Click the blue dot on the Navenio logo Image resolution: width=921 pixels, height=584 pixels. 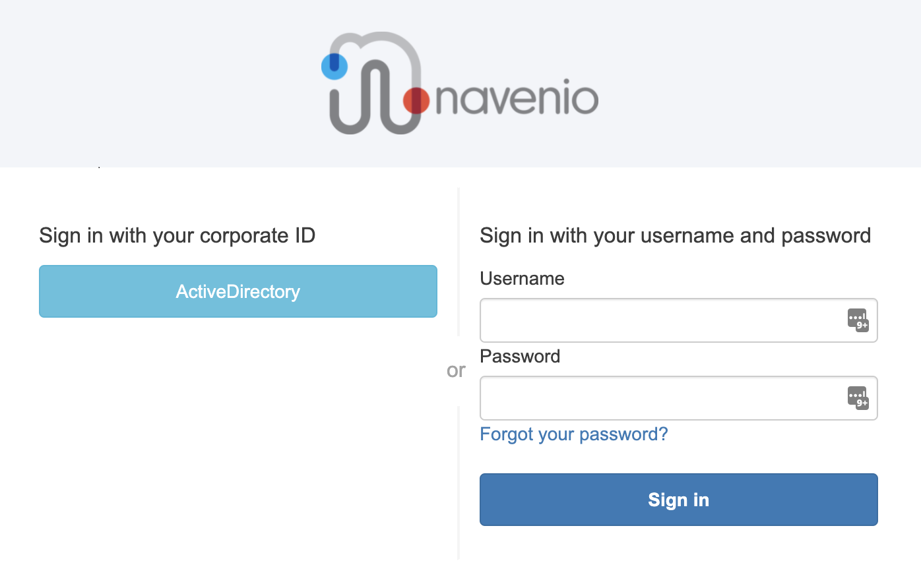click(x=335, y=65)
